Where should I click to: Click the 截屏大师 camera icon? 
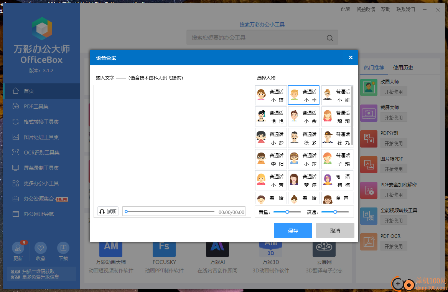[x=369, y=113]
